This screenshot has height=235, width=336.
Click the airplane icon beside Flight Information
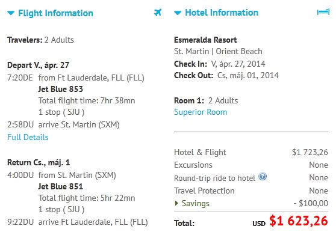[x=158, y=13]
